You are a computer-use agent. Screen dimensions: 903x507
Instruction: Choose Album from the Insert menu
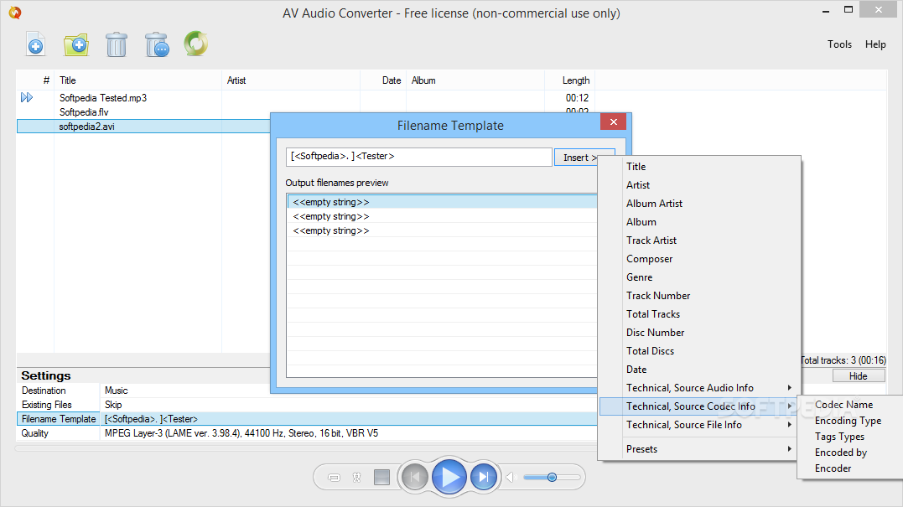tap(641, 221)
